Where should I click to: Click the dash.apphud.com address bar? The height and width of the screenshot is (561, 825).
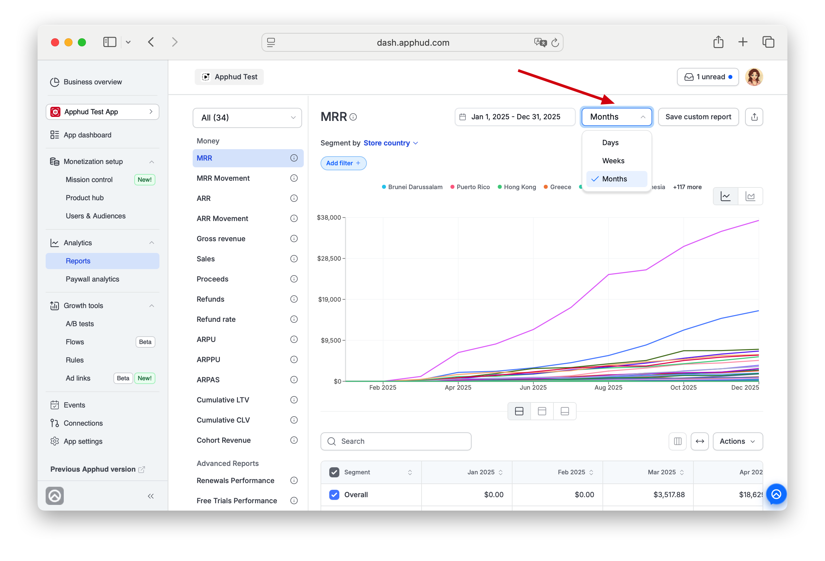[412, 43]
